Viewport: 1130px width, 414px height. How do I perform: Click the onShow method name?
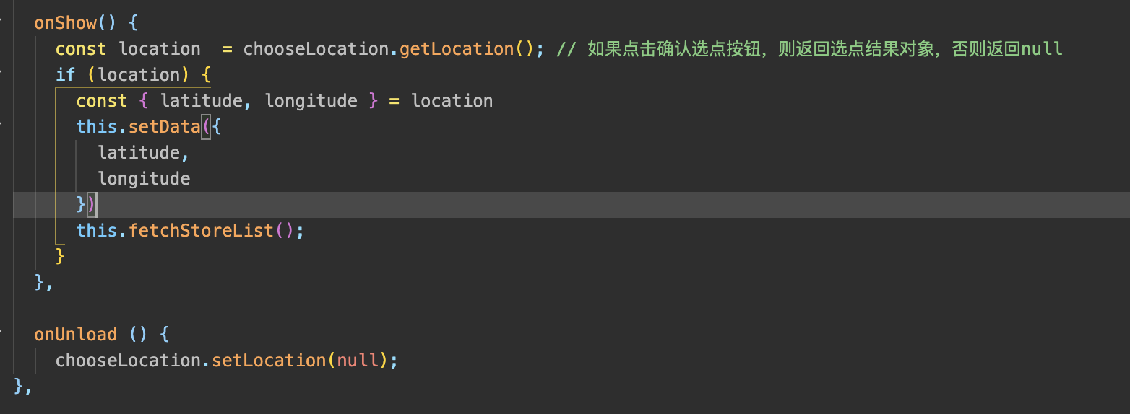(65, 23)
